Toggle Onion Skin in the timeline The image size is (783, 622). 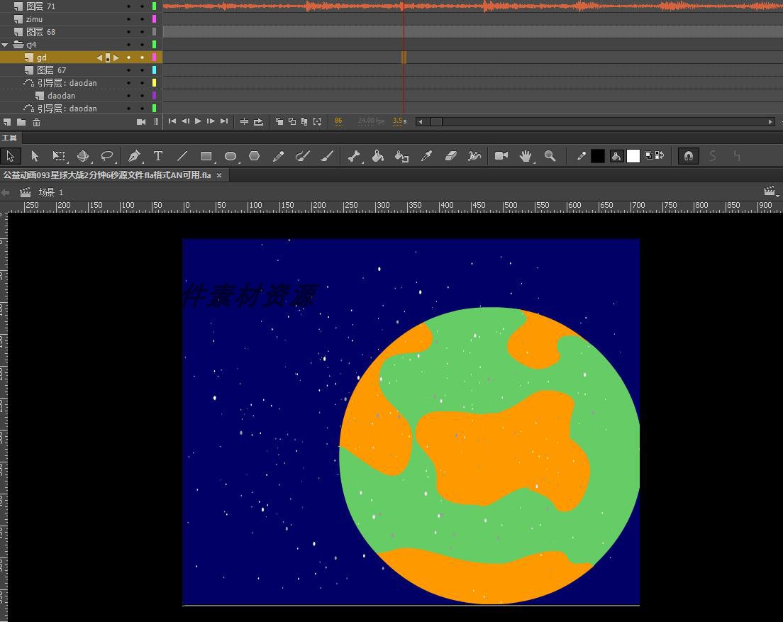point(279,121)
